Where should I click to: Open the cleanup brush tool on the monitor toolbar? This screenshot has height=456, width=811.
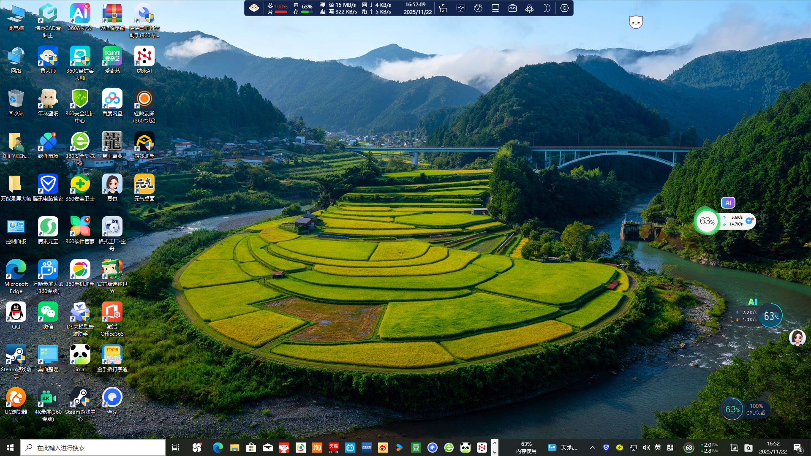443,8
